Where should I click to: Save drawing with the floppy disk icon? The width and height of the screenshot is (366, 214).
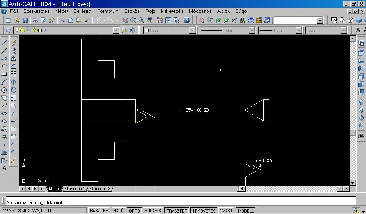tap(25, 21)
